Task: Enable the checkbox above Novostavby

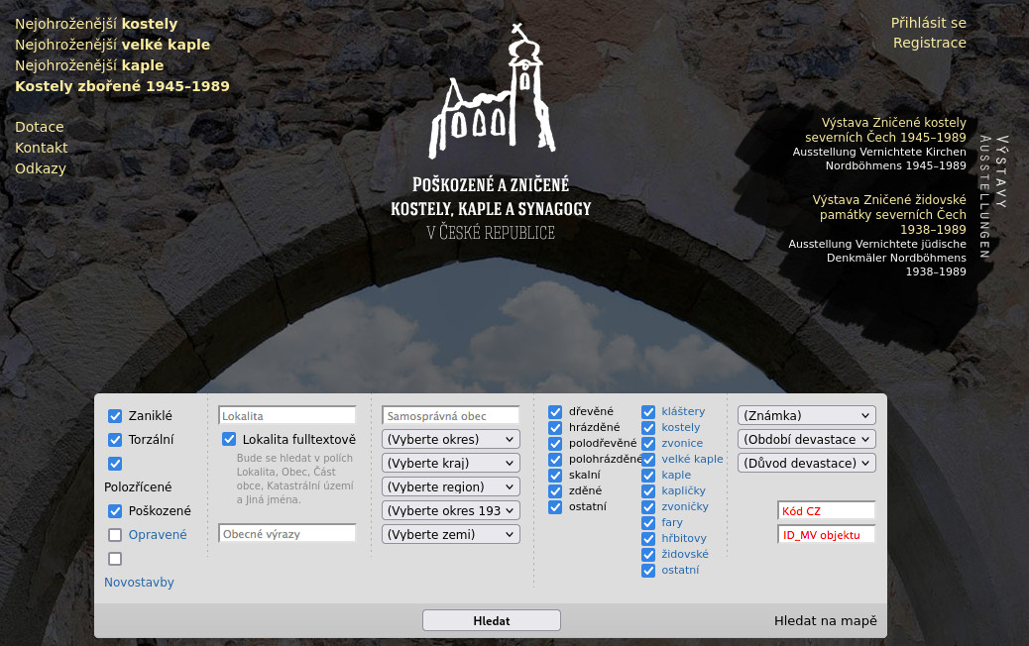Action: (115, 559)
